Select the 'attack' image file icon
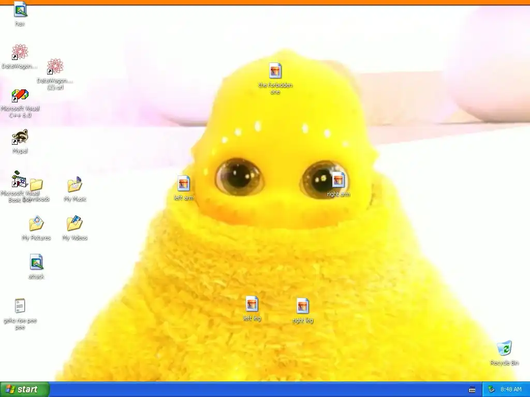This screenshot has width=530, height=397. tap(36, 262)
